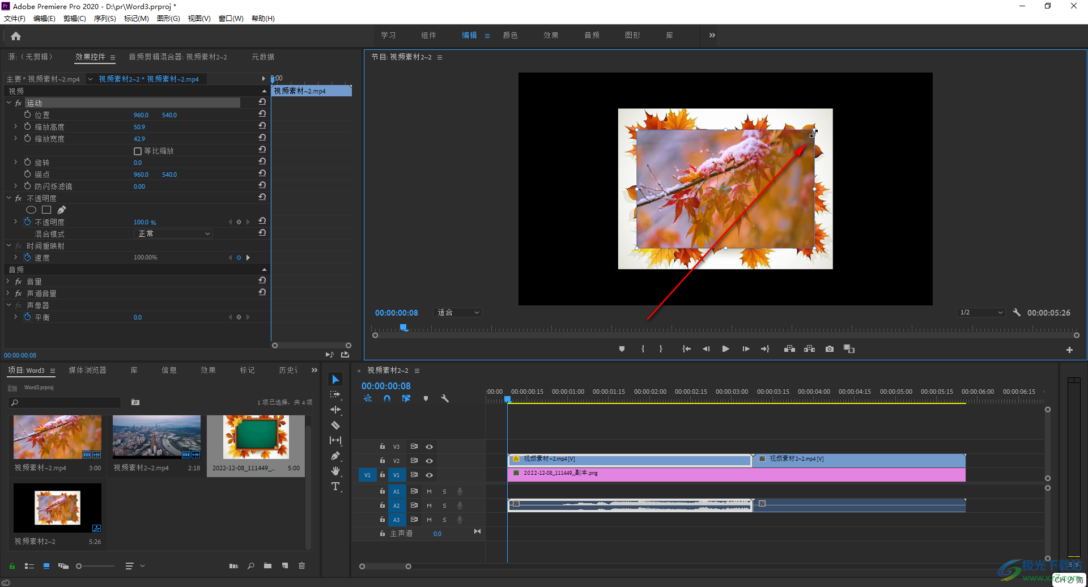Delete selected item with trash icon
This screenshot has width=1088, height=587.
[x=301, y=565]
